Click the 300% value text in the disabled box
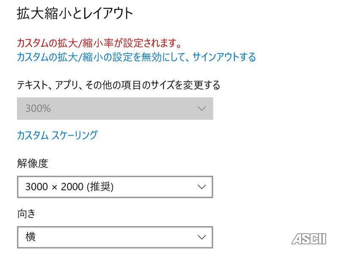Viewport: 338px width, 256px height. (38, 109)
